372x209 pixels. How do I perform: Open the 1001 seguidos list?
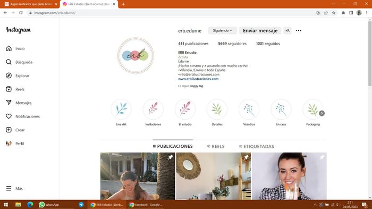(268, 44)
